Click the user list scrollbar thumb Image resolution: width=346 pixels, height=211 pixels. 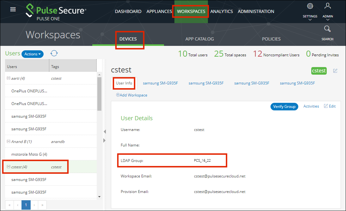[x=99, y=94]
